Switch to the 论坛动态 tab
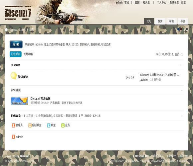Image resolution: width=193 pixels, height=166 pixels. [28, 54]
